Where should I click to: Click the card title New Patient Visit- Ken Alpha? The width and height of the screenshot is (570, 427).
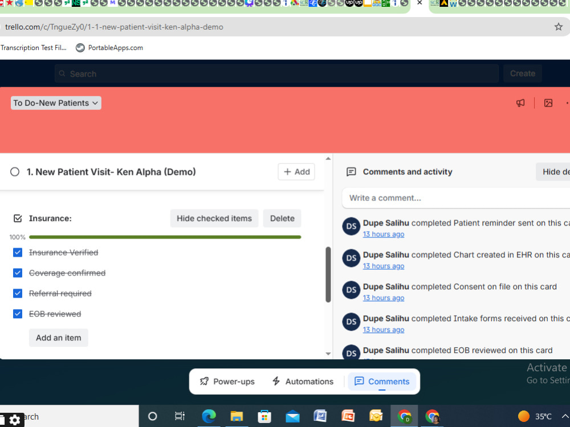point(111,172)
